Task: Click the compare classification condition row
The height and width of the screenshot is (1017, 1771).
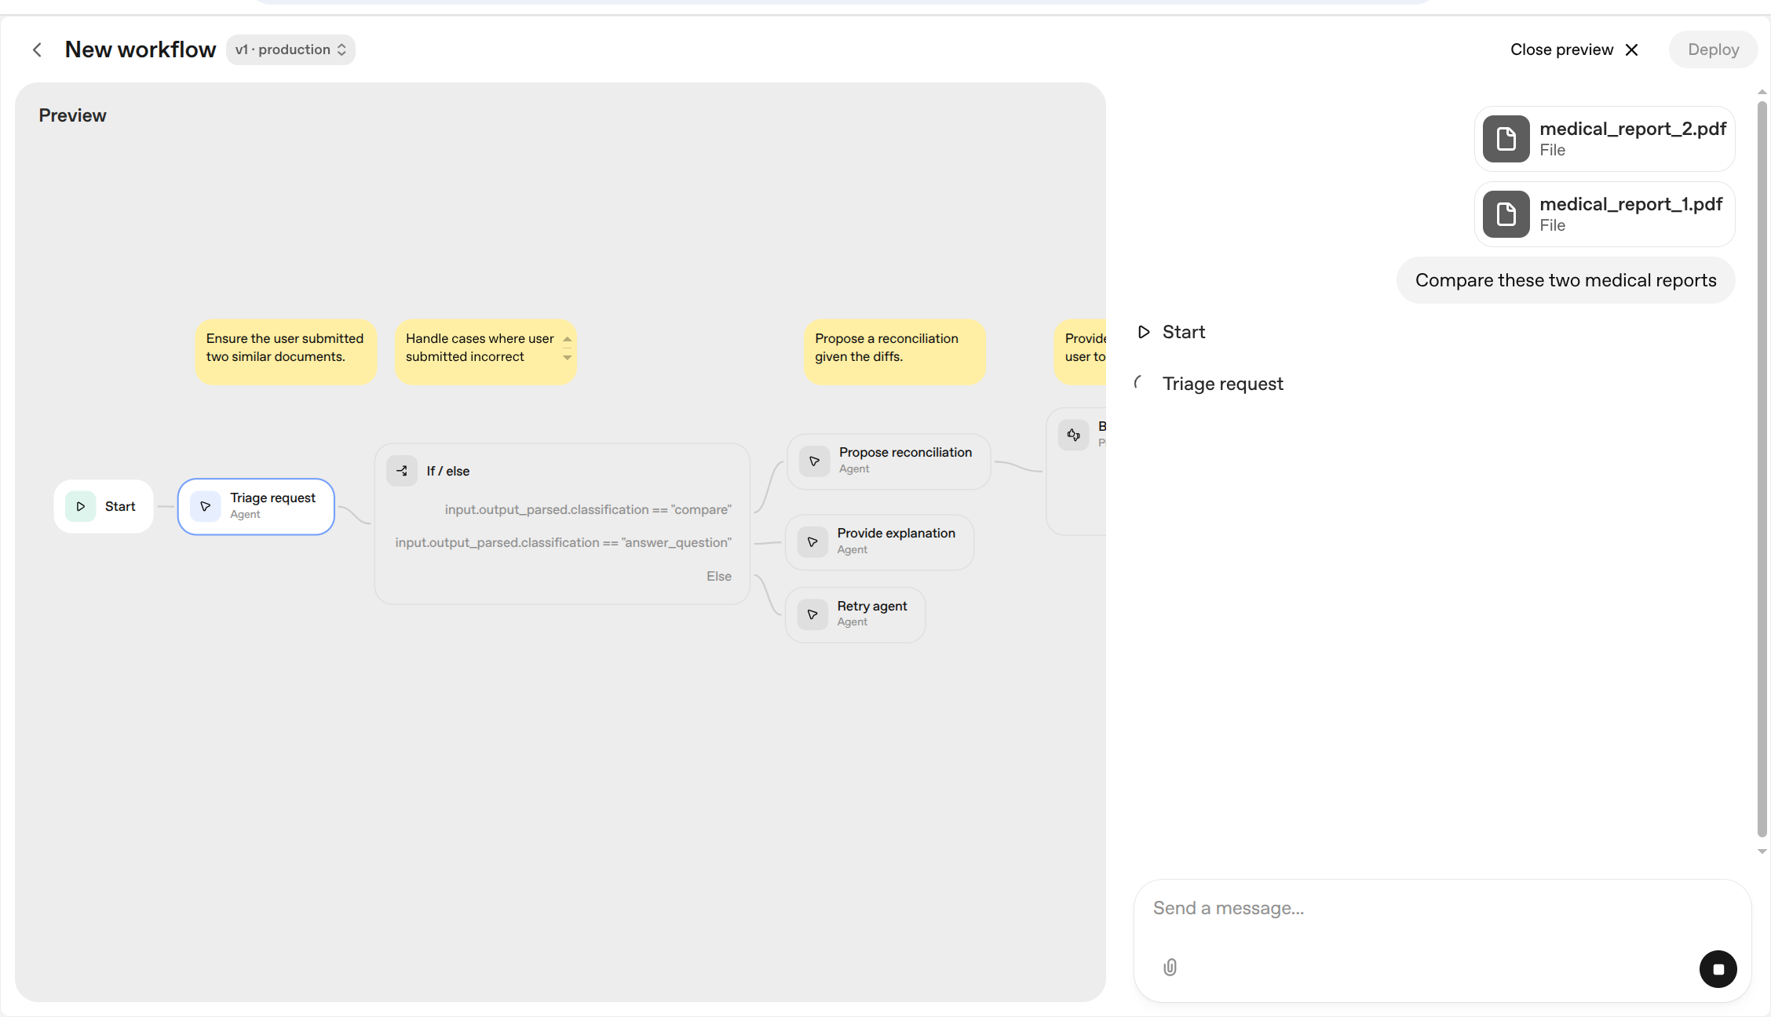Action: click(587, 510)
